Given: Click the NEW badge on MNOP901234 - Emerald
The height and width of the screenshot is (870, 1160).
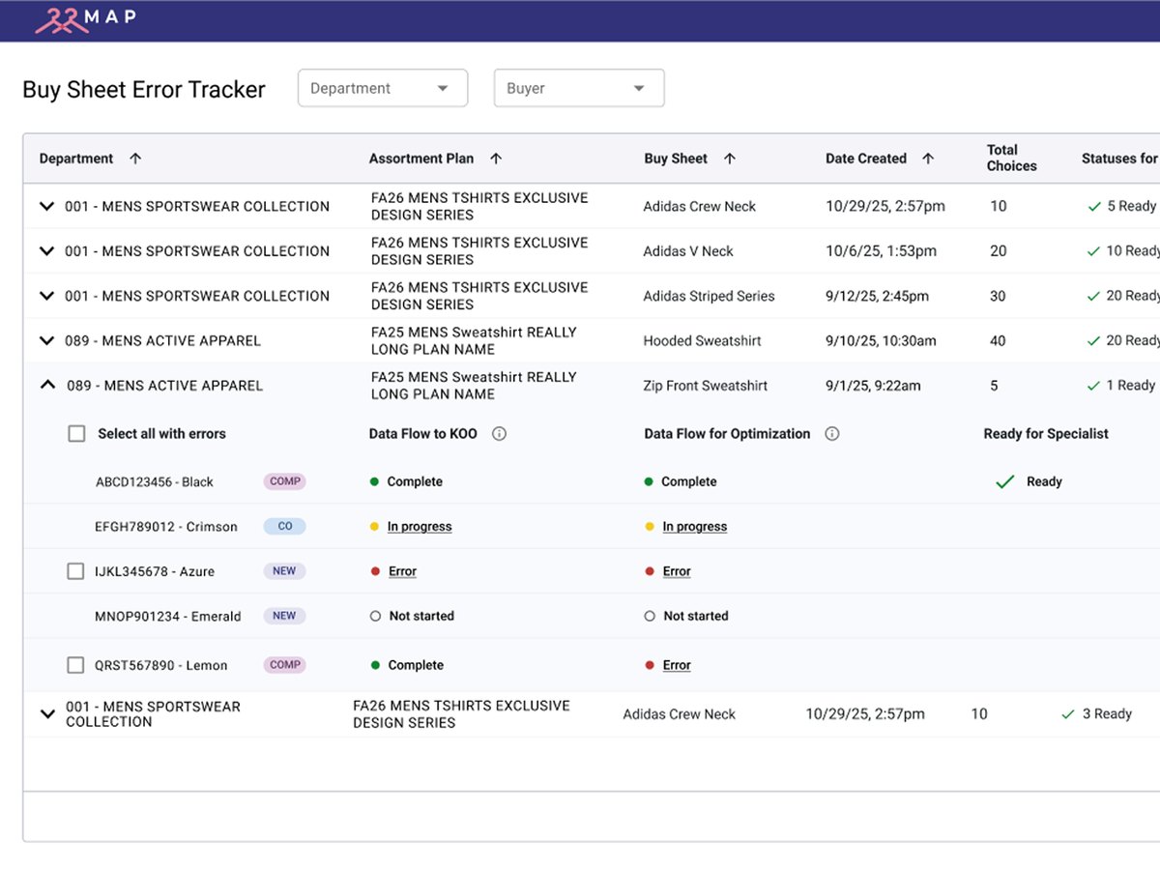Looking at the screenshot, I should click(x=284, y=616).
